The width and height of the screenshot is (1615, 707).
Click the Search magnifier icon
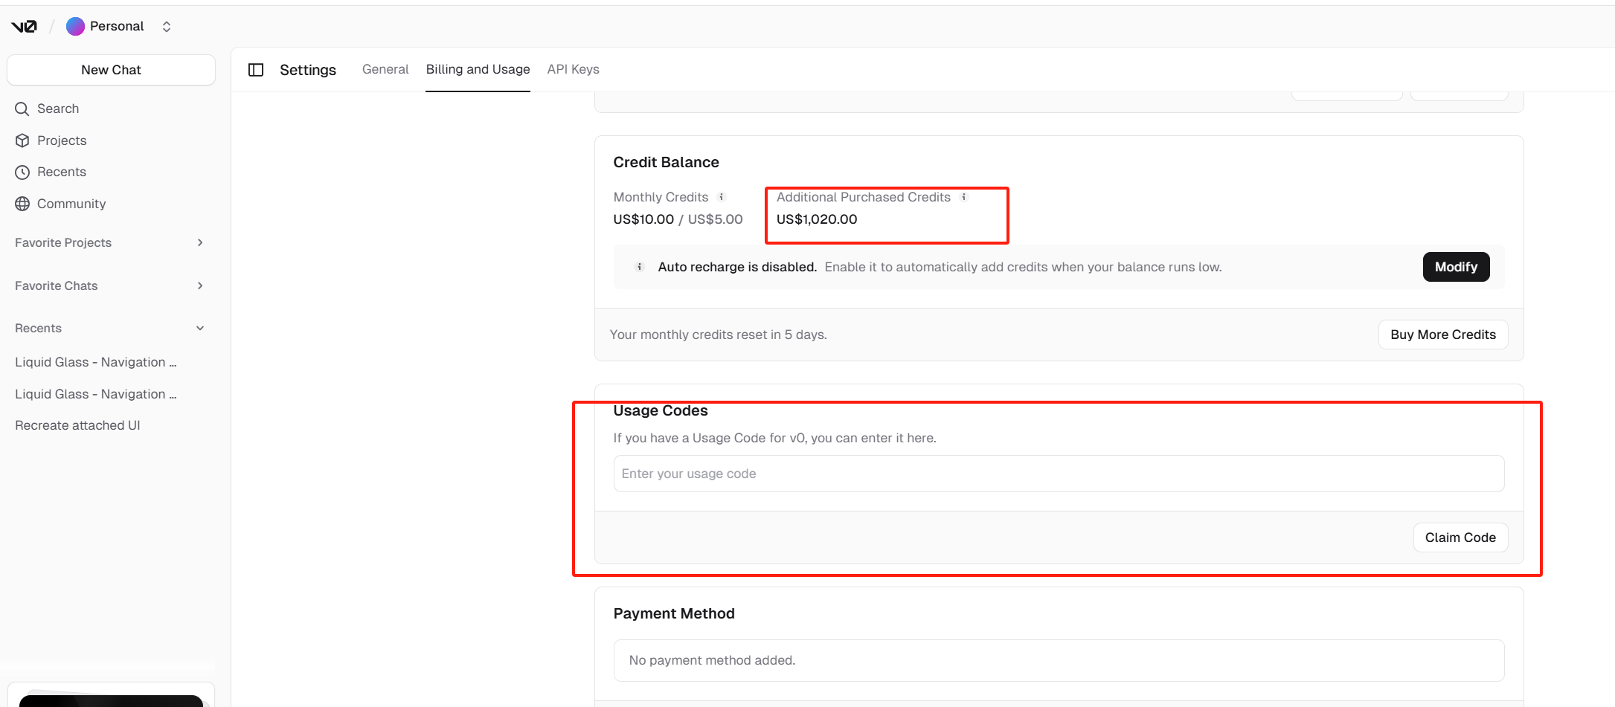(22, 109)
